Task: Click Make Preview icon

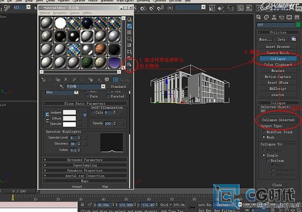Action: coord(129,52)
